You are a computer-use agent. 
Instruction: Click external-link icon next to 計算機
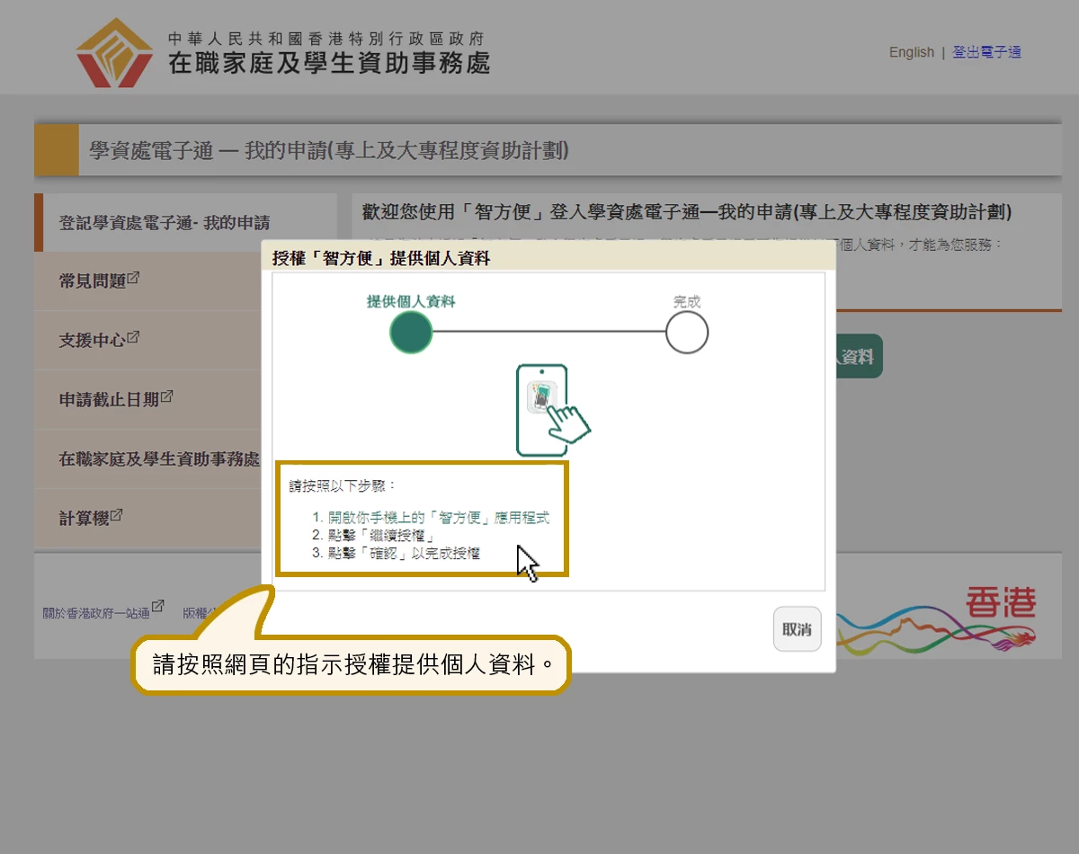pos(116,515)
